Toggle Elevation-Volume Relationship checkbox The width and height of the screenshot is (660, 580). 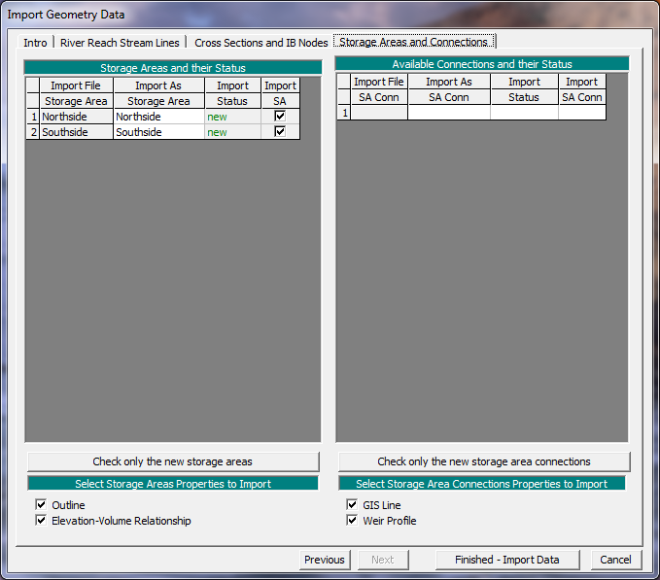click(41, 521)
